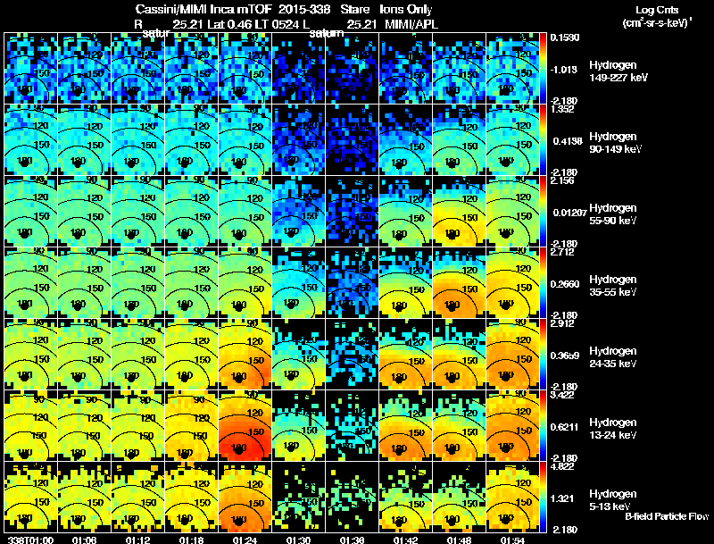Click the '0.1530' color scale value
Screen dimensions: 714x544
(565, 38)
